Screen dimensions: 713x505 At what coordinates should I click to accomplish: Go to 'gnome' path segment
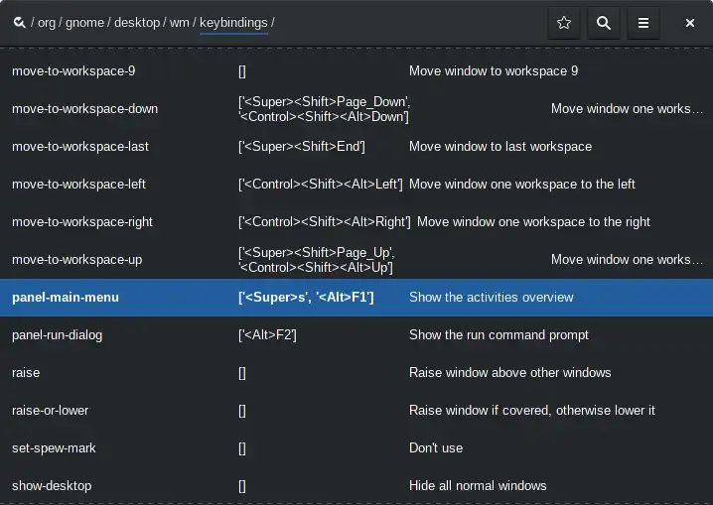coord(84,22)
